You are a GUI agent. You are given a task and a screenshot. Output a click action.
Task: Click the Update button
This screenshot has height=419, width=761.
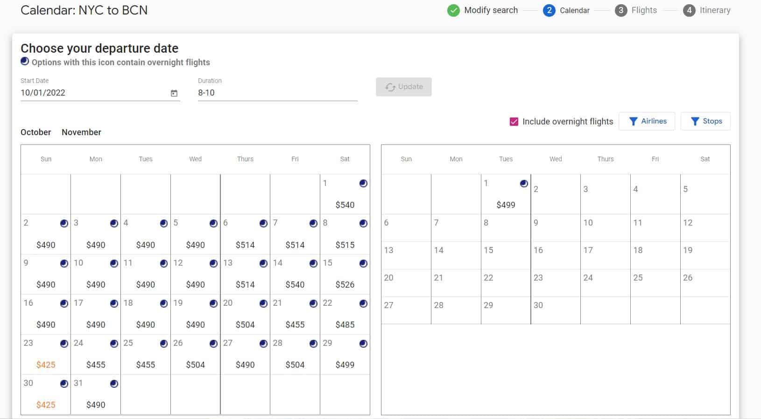pyautogui.click(x=404, y=87)
